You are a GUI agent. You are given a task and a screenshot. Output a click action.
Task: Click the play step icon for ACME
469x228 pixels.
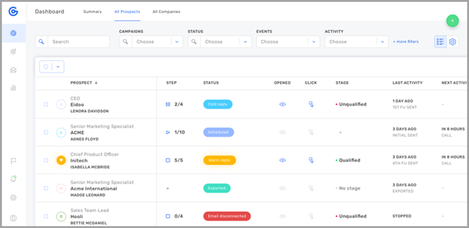[168, 132]
